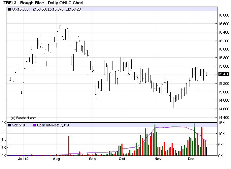
Task: Click the OHLC readout 'Op:15.380, Hi:15.450, Lo:15.375, Cl:15.420'
Action: (x=47, y=9)
